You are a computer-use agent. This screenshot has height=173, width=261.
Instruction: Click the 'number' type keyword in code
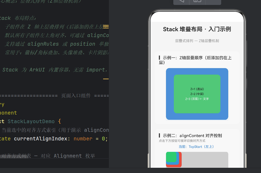83,139
